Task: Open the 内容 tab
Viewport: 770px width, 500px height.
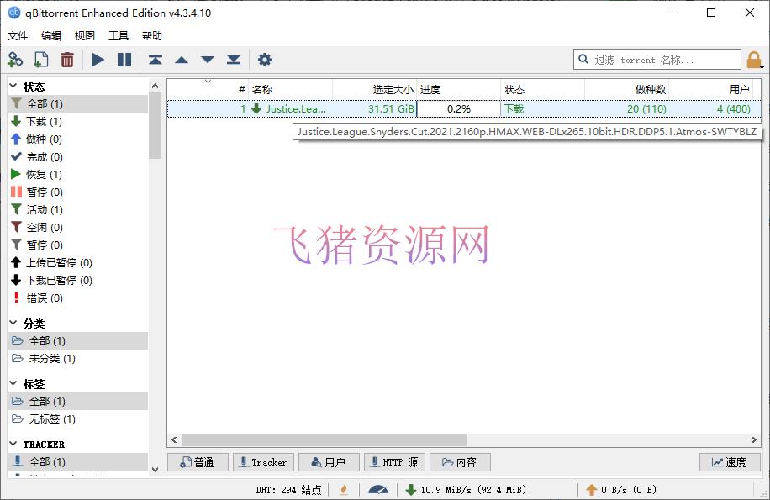Action: pos(460,462)
